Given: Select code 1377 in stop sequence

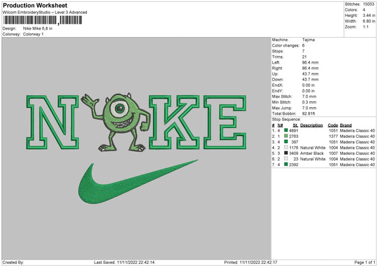Looking at the screenshot, I should click(x=333, y=136).
